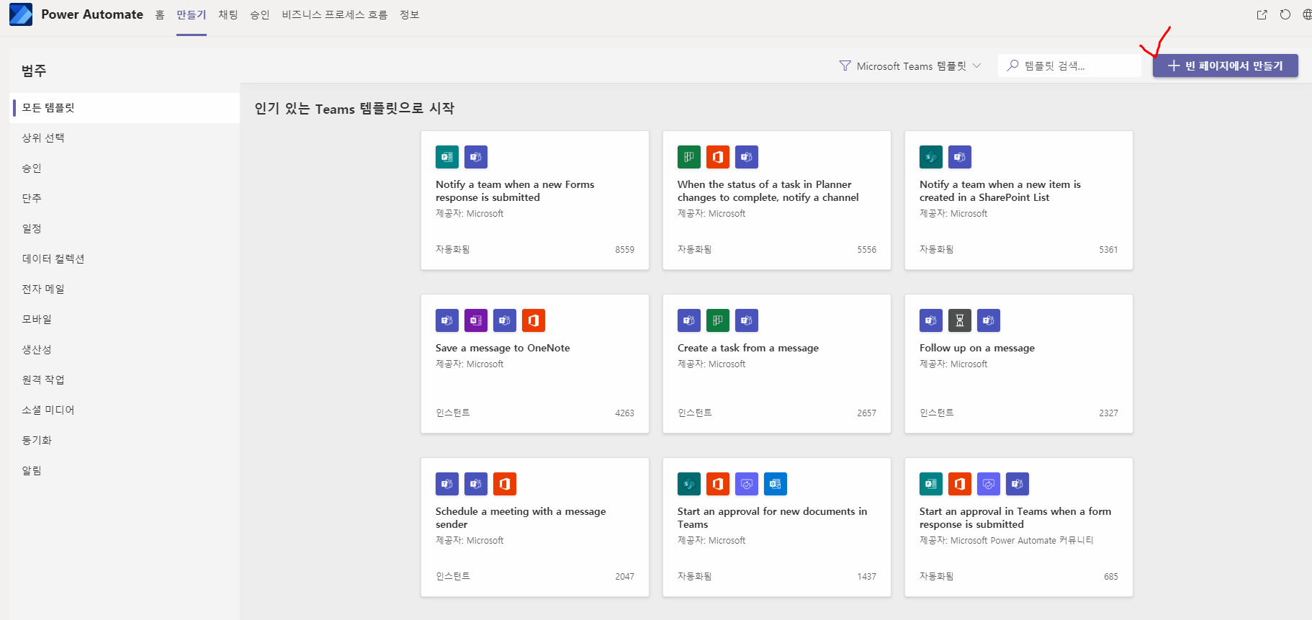Pick the 원격 작업 category

126,380
